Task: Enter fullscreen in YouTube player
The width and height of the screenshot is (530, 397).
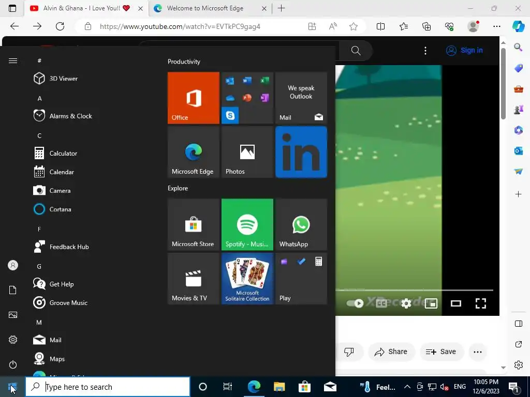Action: click(481, 303)
